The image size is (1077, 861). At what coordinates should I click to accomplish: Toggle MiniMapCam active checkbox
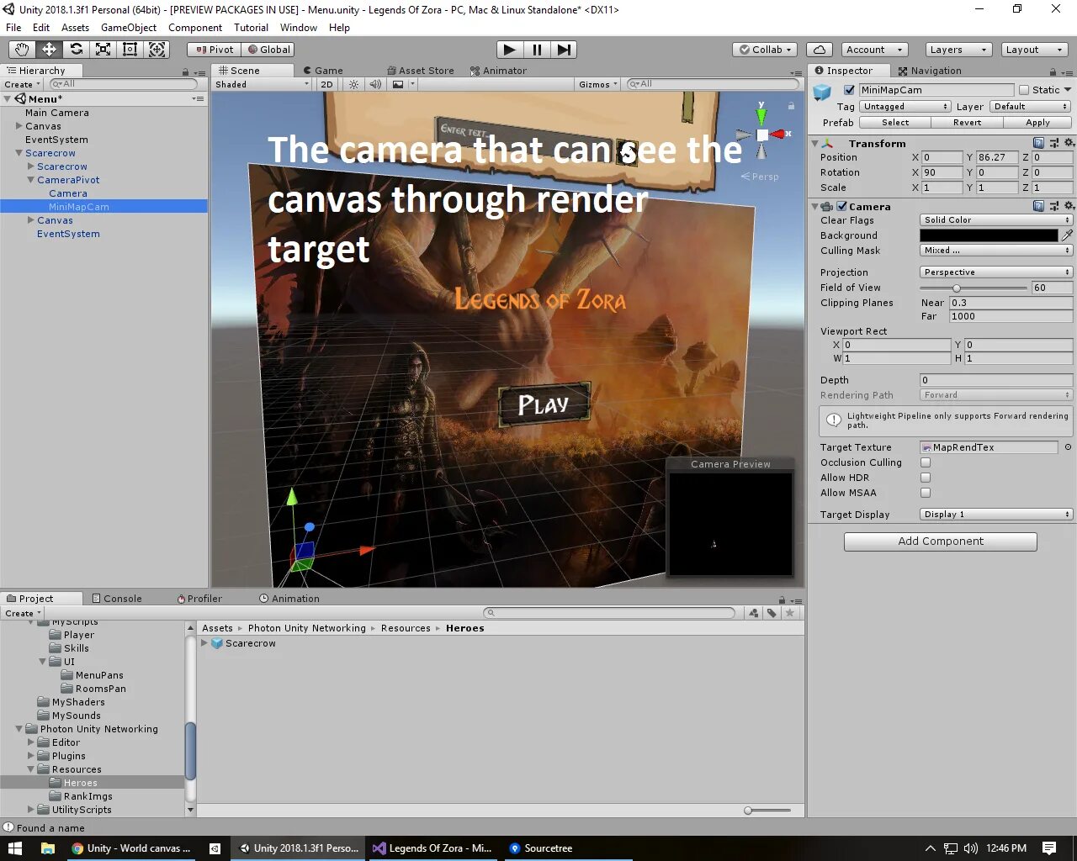click(x=849, y=90)
